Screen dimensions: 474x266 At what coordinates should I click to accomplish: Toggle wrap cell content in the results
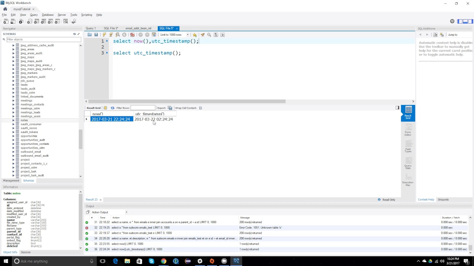(200, 108)
